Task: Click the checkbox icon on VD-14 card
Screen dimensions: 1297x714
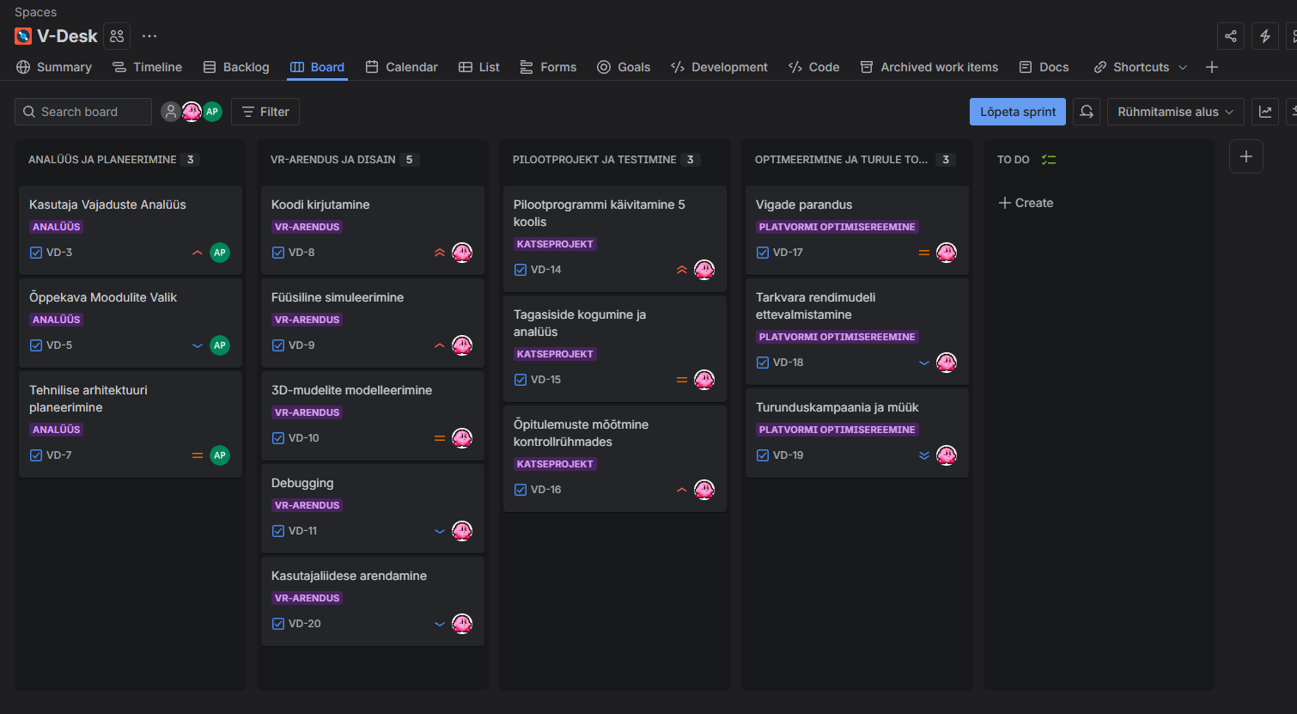Action: coord(521,270)
